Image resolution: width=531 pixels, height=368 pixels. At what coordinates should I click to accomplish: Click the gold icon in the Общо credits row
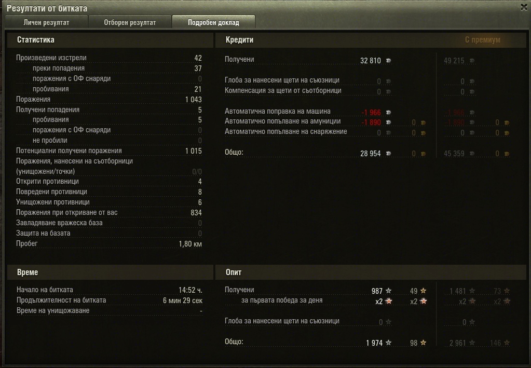424,154
